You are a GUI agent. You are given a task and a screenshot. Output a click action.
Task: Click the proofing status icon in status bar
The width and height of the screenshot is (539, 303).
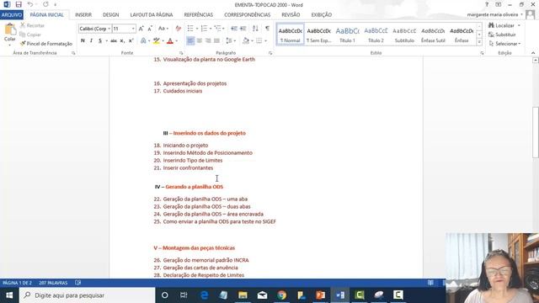click(78, 283)
